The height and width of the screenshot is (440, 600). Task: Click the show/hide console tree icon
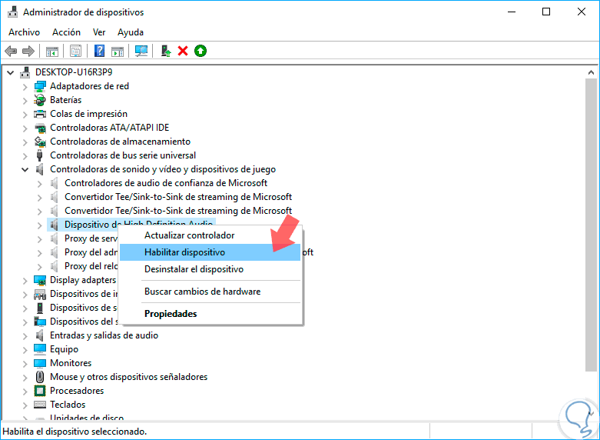tap(51, 51)
